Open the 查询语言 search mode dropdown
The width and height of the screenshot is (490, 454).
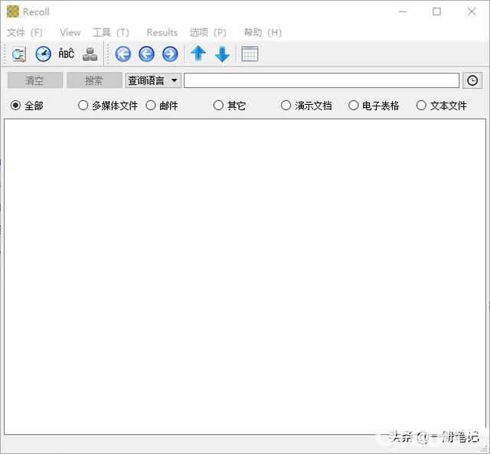pyautogui.click(x=153, y=80)
